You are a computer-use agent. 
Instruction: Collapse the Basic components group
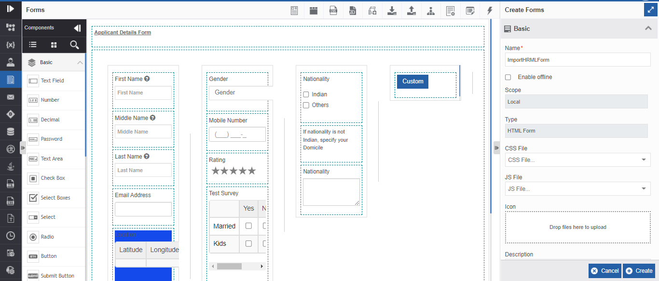(80, 62)
